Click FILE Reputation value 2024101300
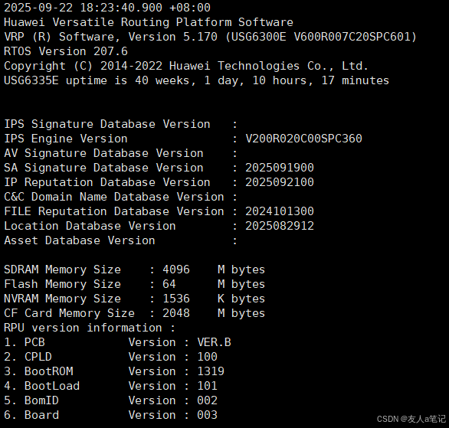Viewport: 449px width, 428px height. point(280,211)
